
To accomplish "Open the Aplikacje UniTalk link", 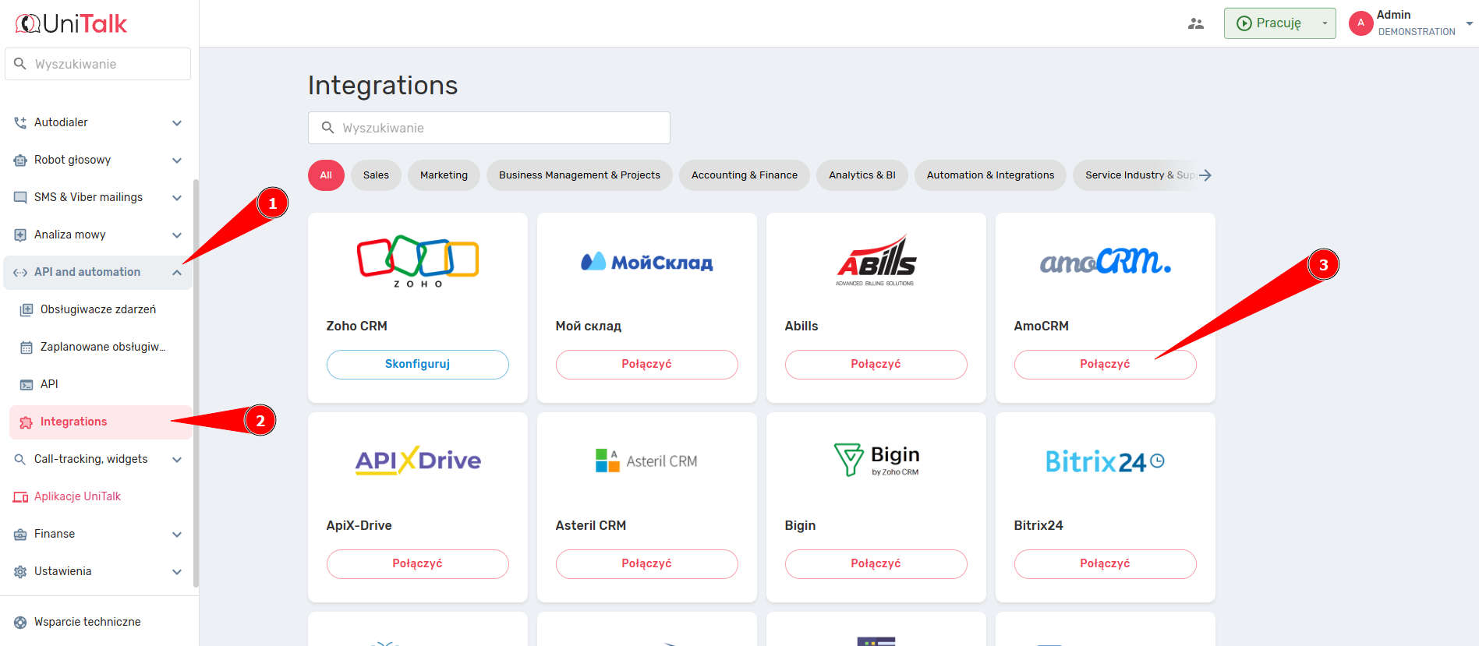I will 77,496.
